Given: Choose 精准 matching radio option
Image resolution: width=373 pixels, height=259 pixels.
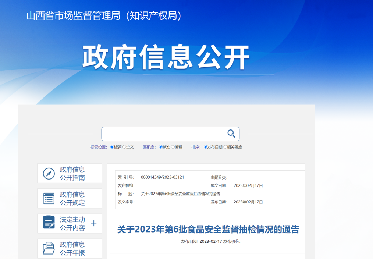Looking at the screenshot, I should 161,147.
